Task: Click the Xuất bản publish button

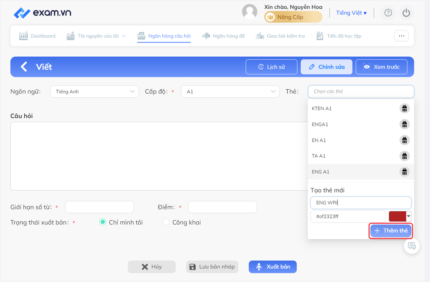Action: coord(273,267)
